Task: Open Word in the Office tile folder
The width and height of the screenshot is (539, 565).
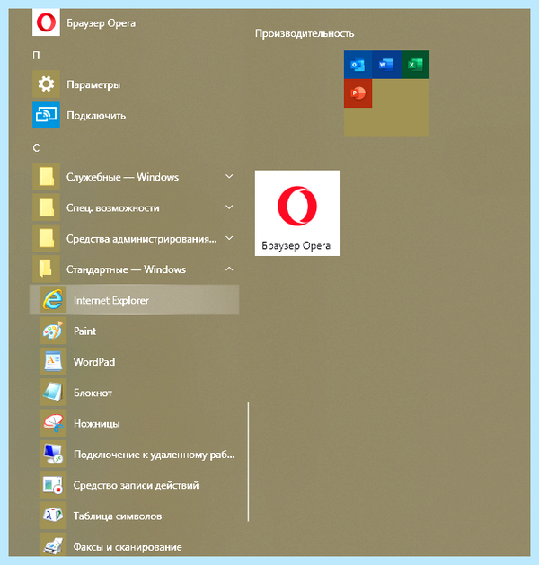Action: pyautogui.click(x=386, y=65)
